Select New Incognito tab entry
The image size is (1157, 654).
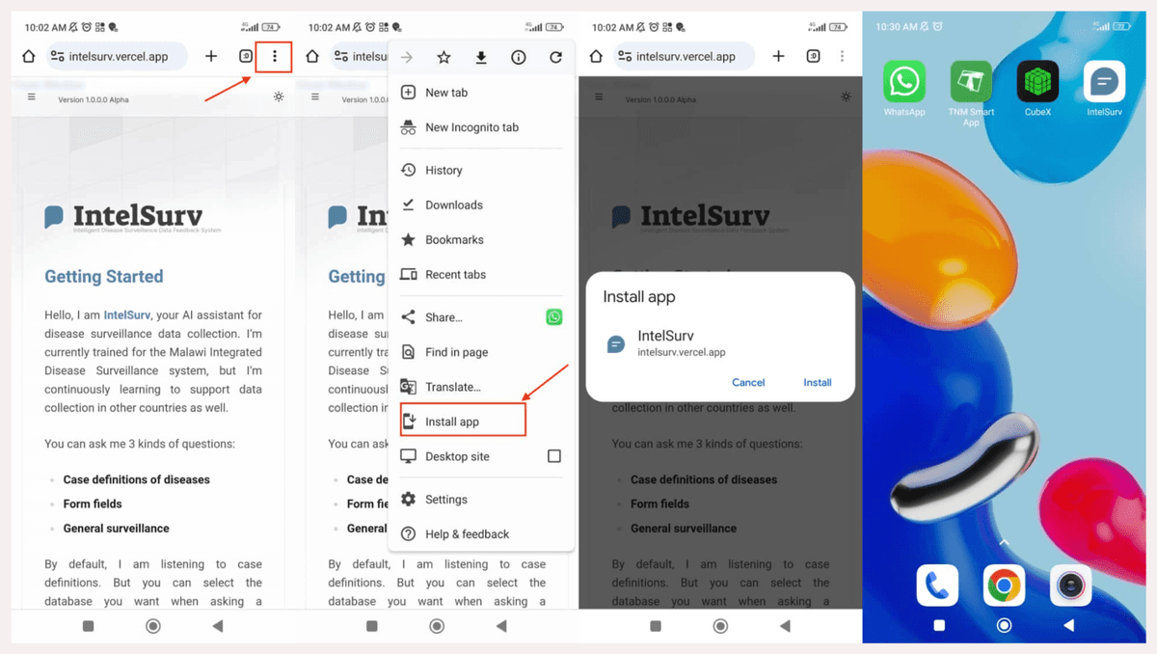pyautogui.click(x=480, y=127)
